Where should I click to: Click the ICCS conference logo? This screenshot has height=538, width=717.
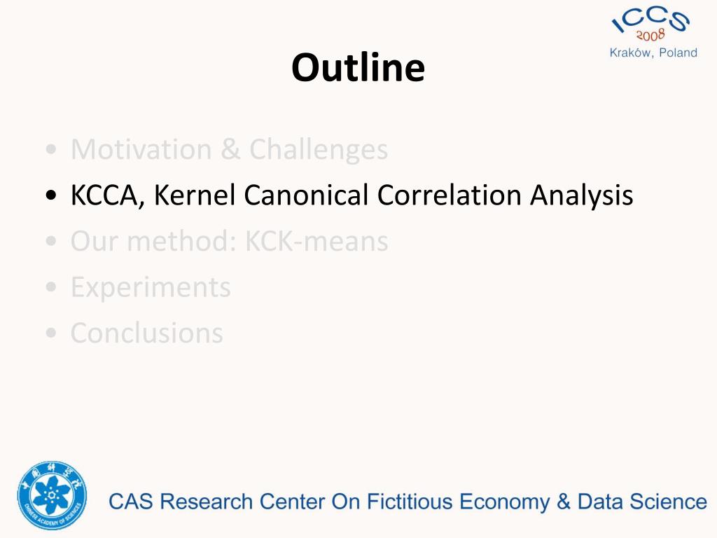coord(653,32)
